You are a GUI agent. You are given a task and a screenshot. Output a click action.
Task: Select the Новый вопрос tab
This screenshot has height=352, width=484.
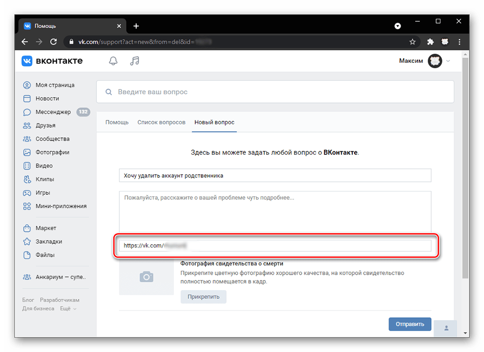coord(214,122)
